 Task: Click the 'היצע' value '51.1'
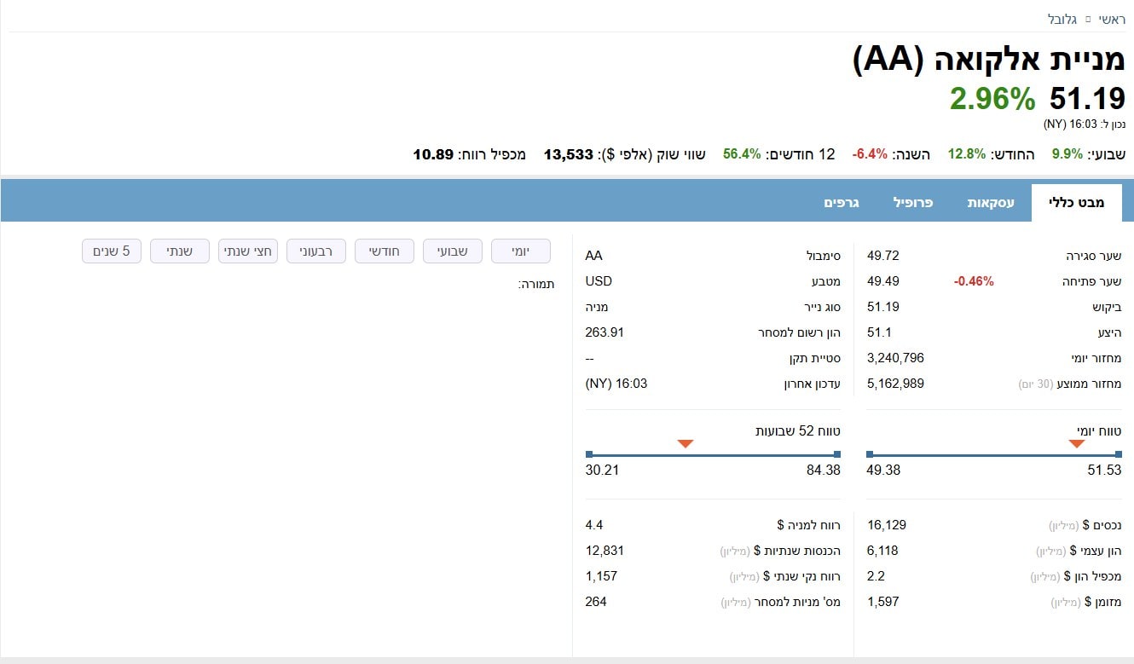[x=880, y=332]
